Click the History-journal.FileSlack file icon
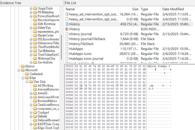195x130 pixels. coord(67,39)
